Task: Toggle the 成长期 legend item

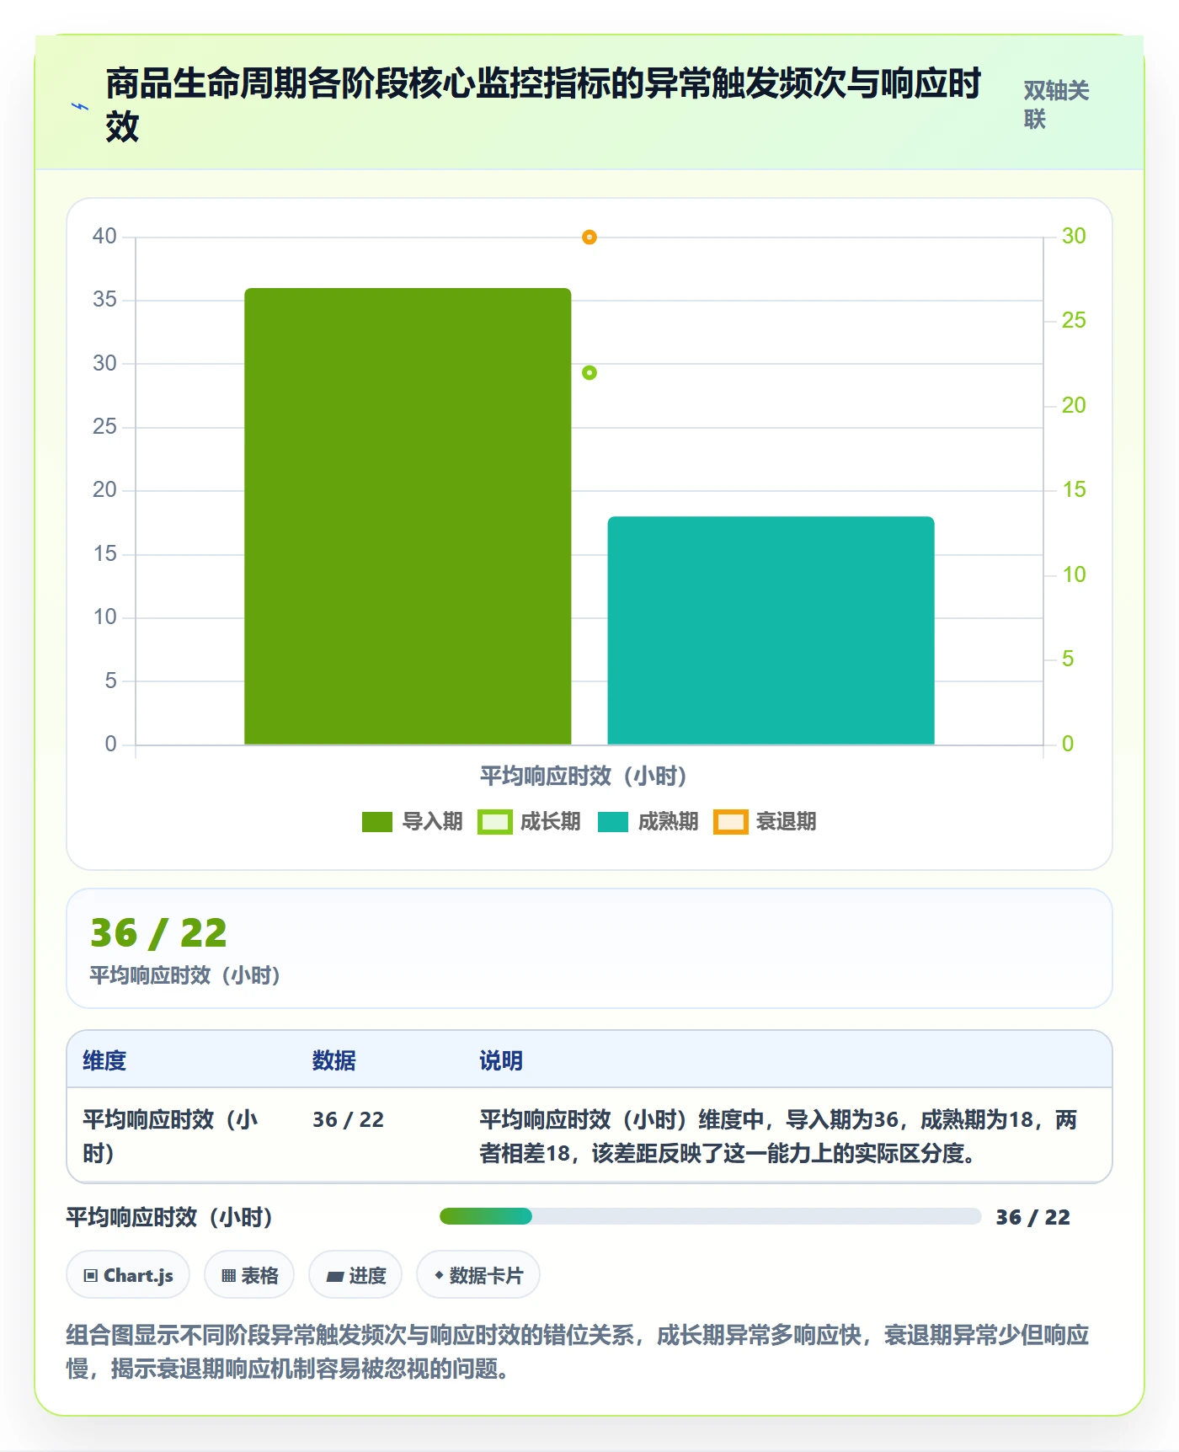Action: [x=530, y=821]
